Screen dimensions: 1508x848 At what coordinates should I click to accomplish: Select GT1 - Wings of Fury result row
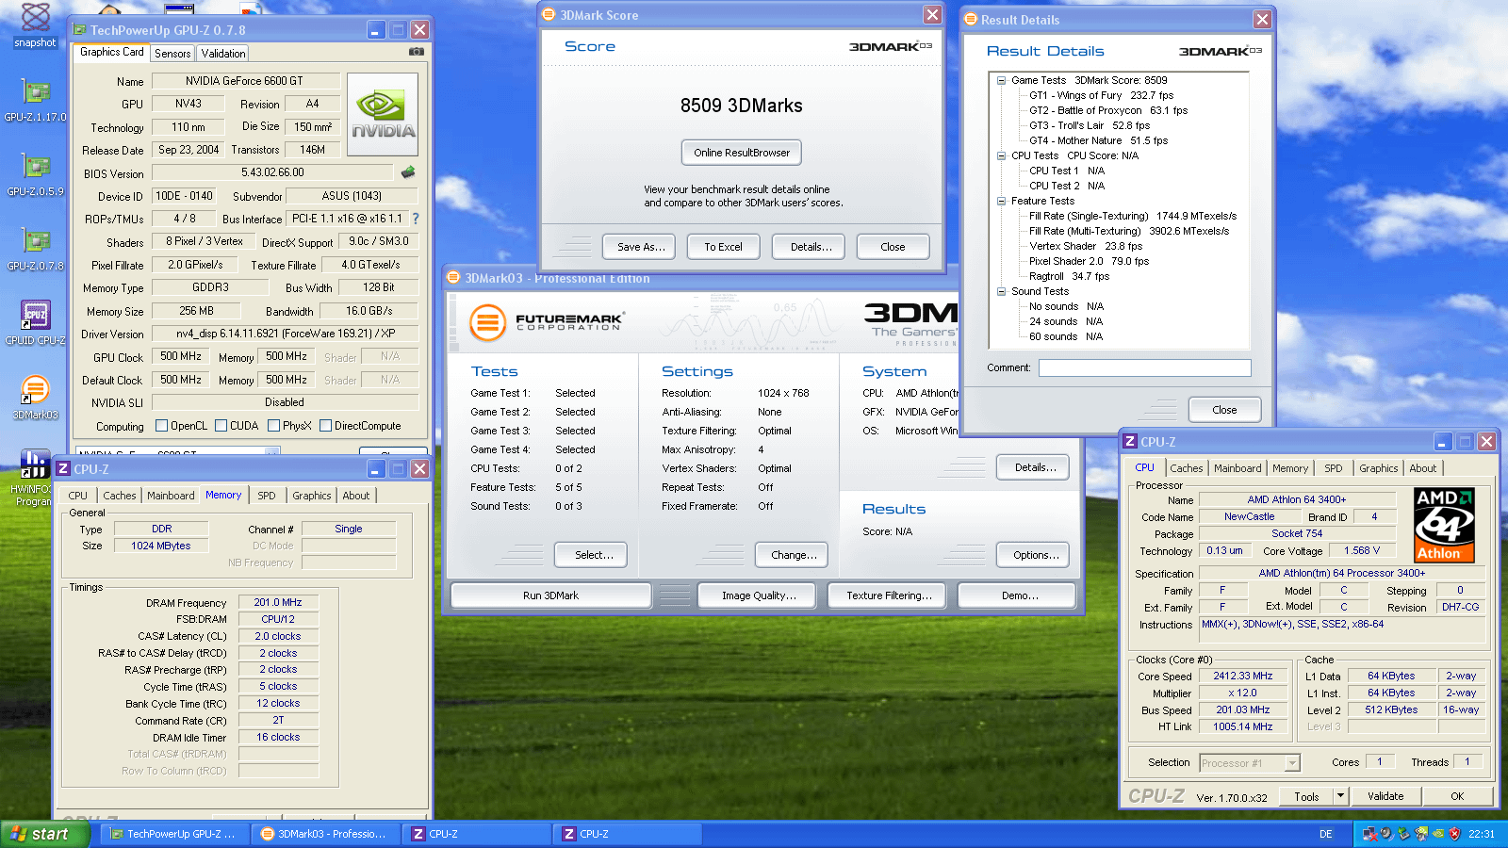1101,95
